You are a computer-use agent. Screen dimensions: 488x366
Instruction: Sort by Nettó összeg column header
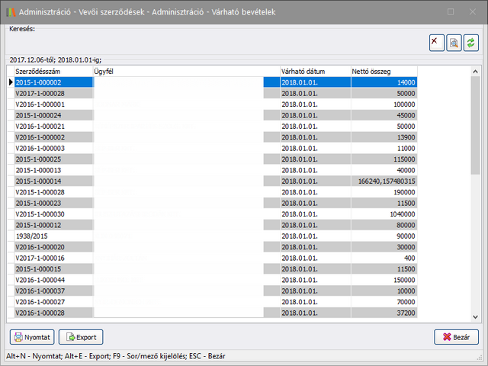(383, 71)
